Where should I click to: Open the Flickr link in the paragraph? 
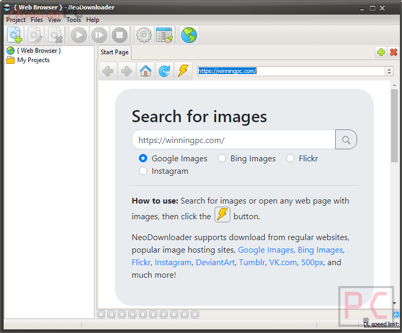pos(141,262)
